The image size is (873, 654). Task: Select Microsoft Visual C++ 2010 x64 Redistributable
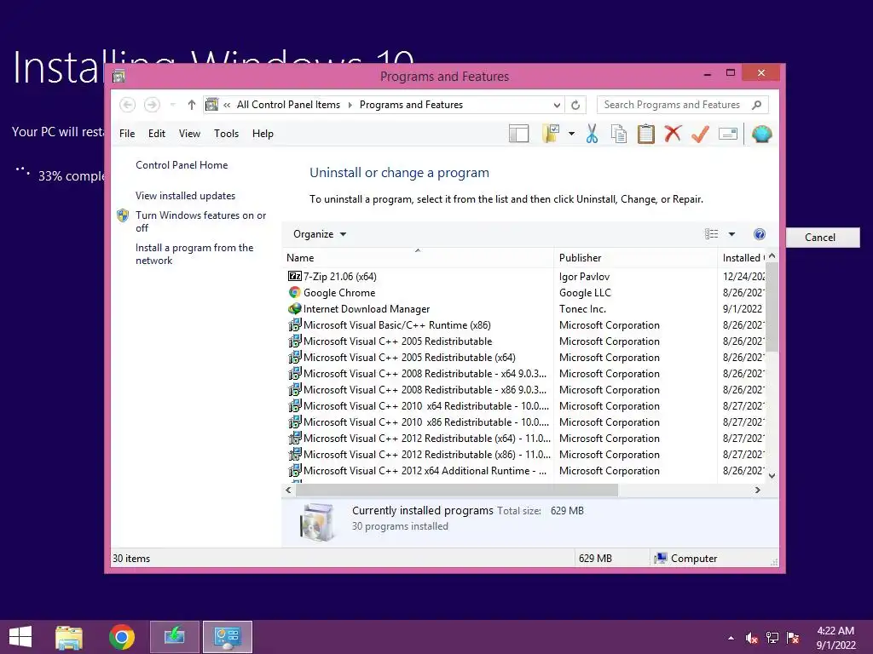coord(426,406)
